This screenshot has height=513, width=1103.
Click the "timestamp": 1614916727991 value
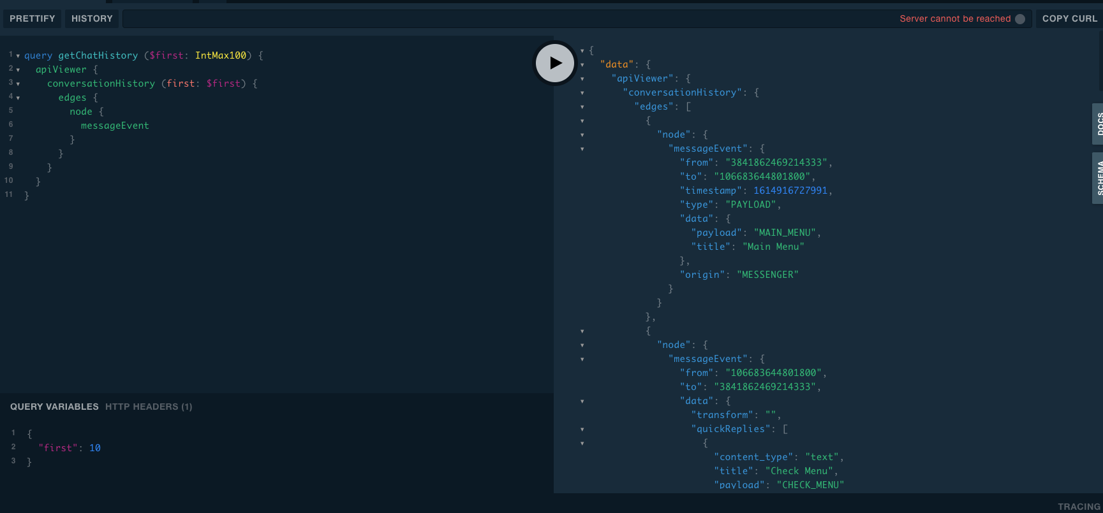[790, 191]
